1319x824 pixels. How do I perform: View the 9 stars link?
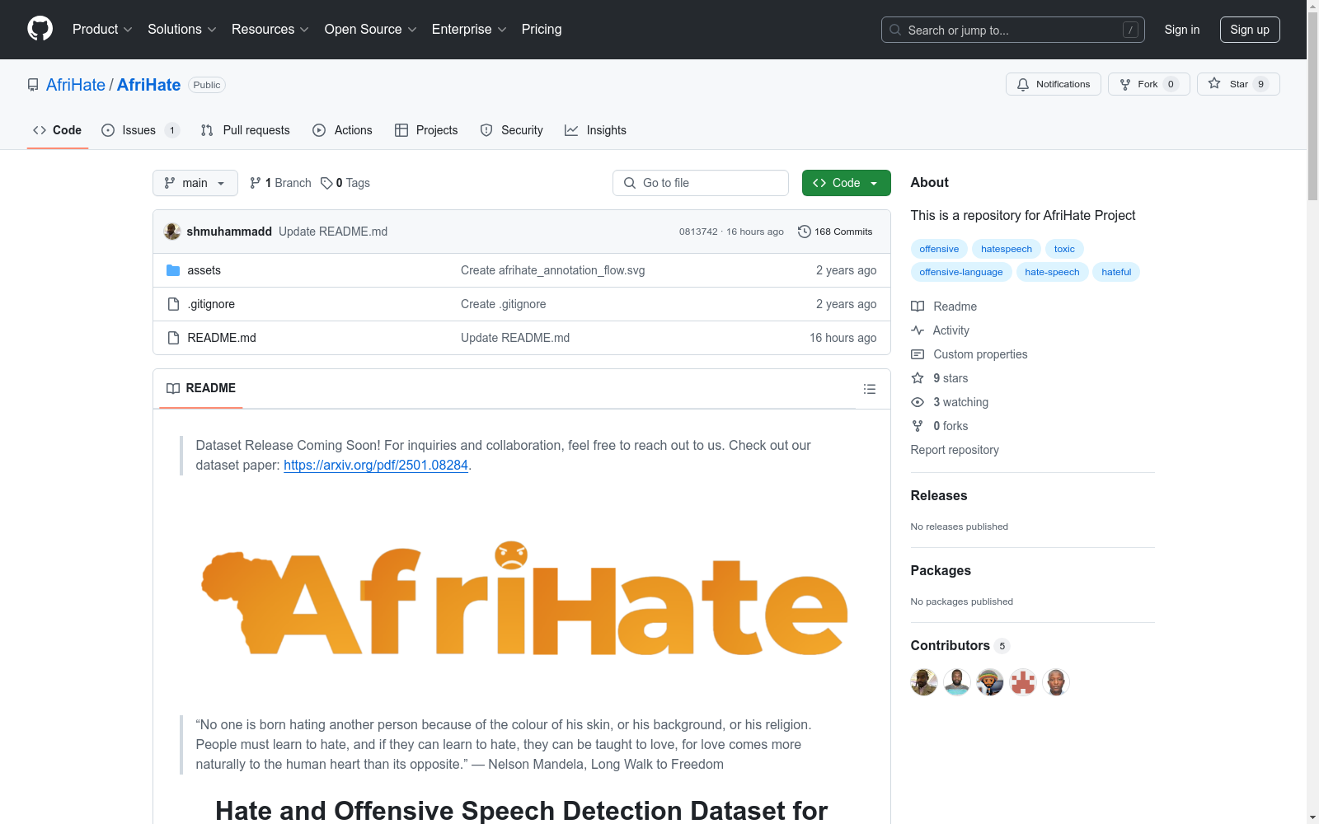pos(940,378)
